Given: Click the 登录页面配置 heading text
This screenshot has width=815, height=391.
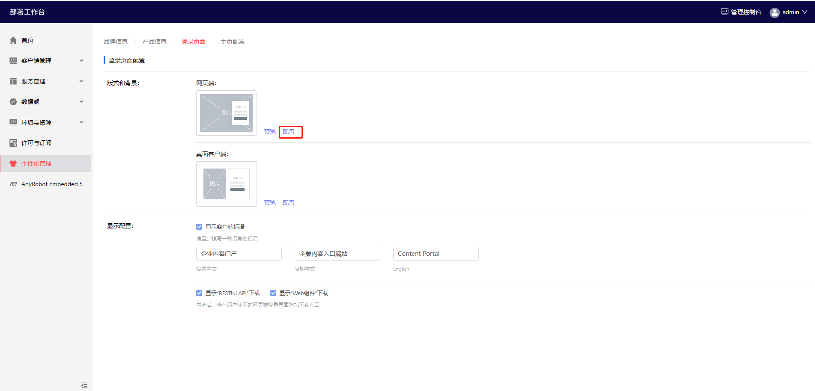Looking at the screenshot, I should coord(127,60).
